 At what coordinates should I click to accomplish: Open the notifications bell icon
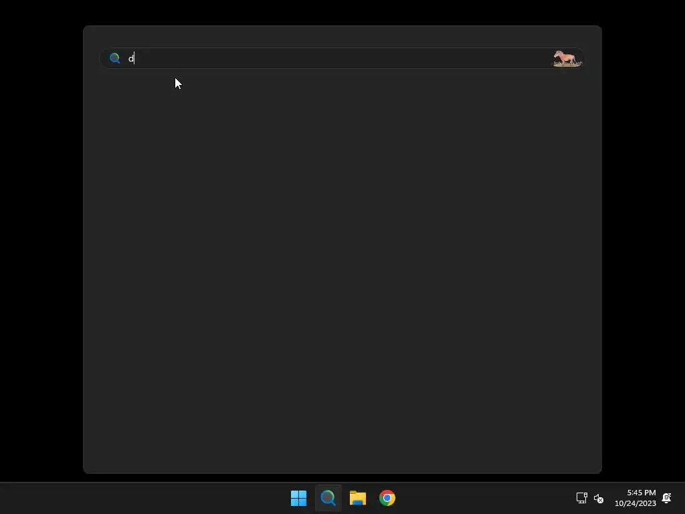[x=667, y=498]
